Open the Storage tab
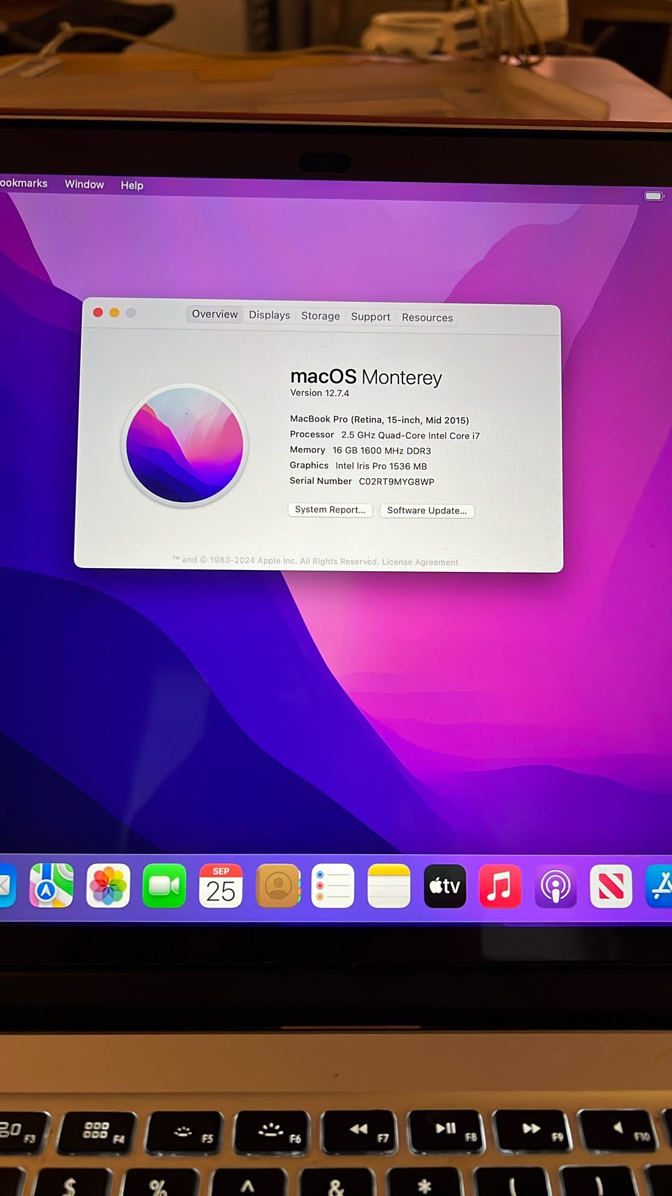Screen dimensions: 672x1196 tap(320, 316)
